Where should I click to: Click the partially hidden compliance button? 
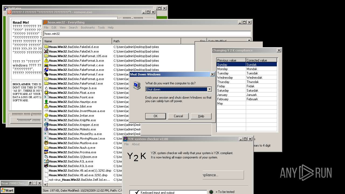(x=223, y=175)
